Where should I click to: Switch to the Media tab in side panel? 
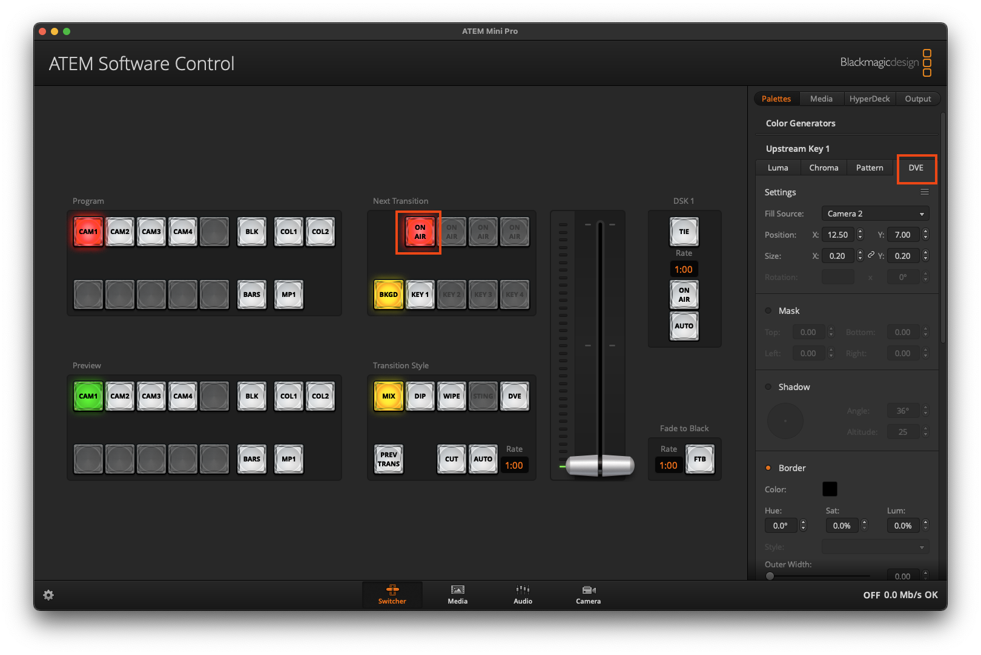tap(821, 99)
